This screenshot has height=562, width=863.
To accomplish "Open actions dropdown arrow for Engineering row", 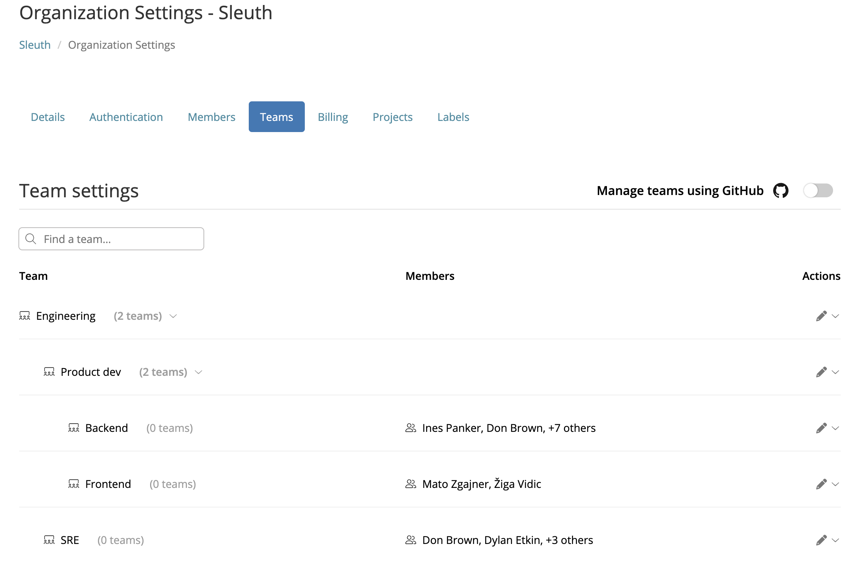I will (x=835, y=316).
